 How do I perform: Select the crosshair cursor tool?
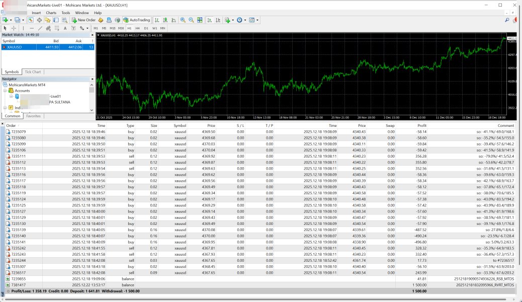pos(14,28)
